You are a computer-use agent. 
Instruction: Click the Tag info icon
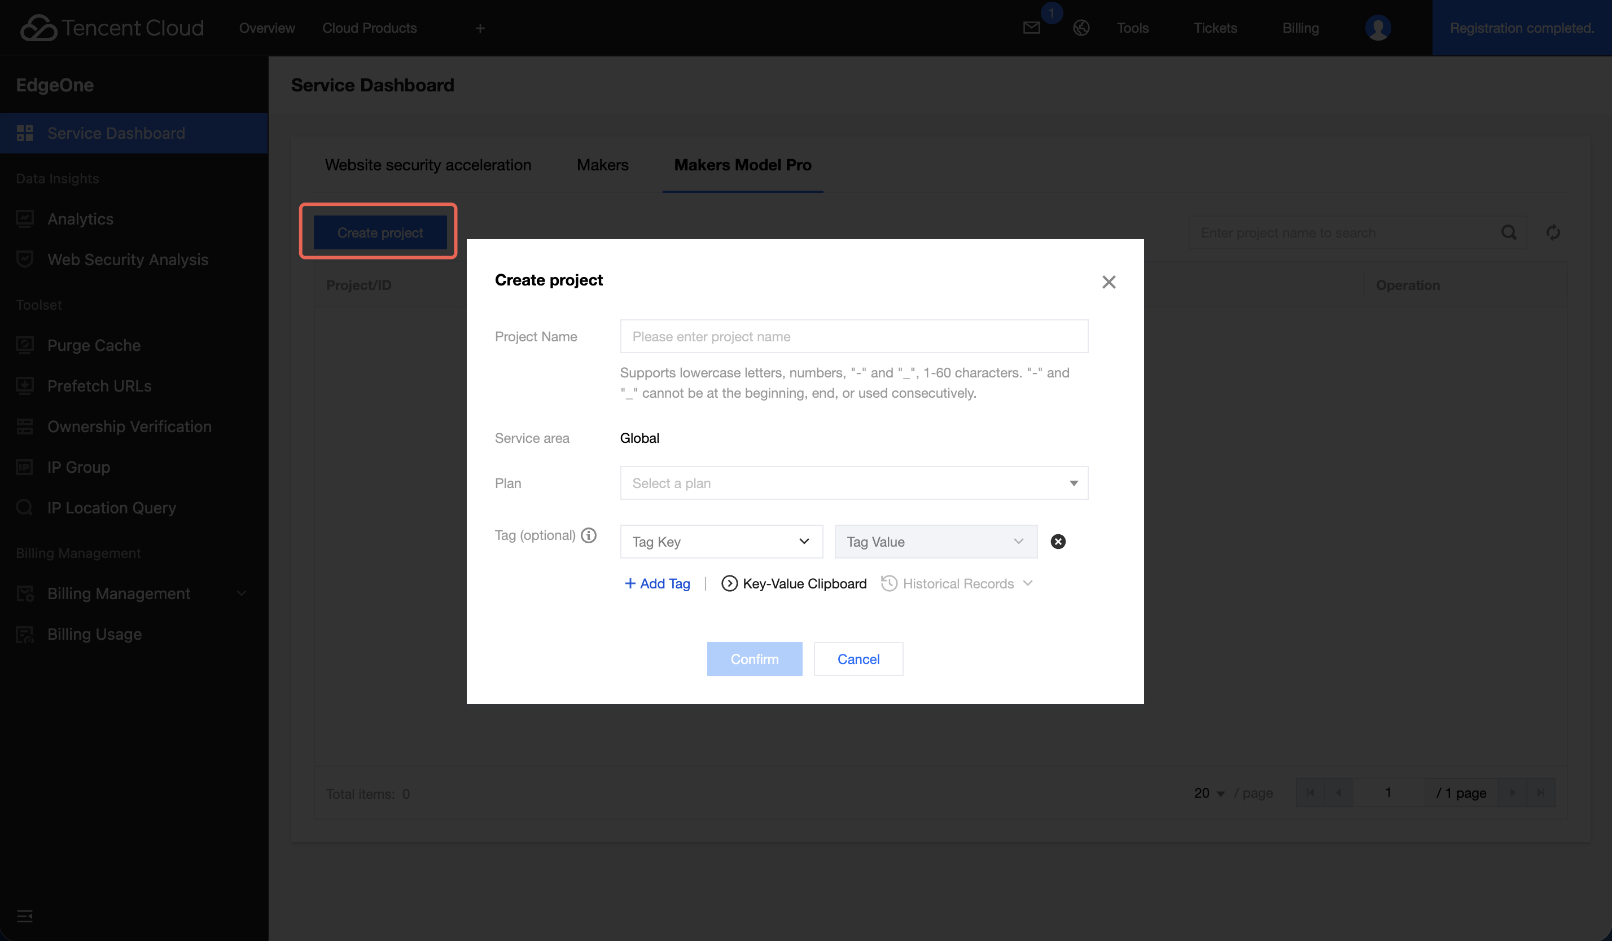pos(589,535)
